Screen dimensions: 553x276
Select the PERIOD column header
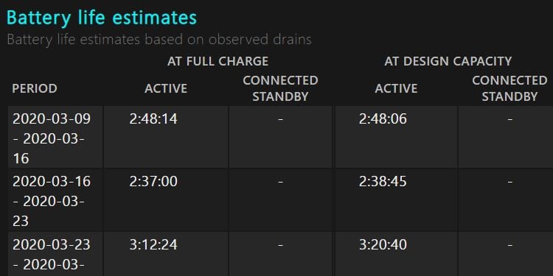coord(35,88)
